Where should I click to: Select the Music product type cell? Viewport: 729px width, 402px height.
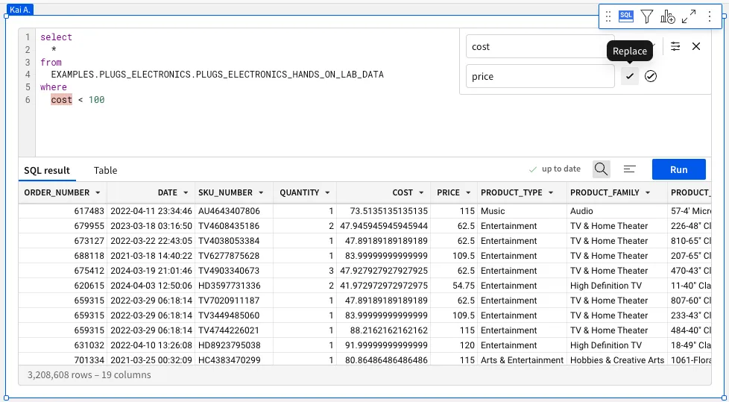pos(522,211)
